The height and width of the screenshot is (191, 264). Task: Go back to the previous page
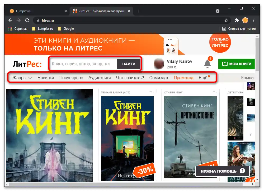[x=10, y=20]
